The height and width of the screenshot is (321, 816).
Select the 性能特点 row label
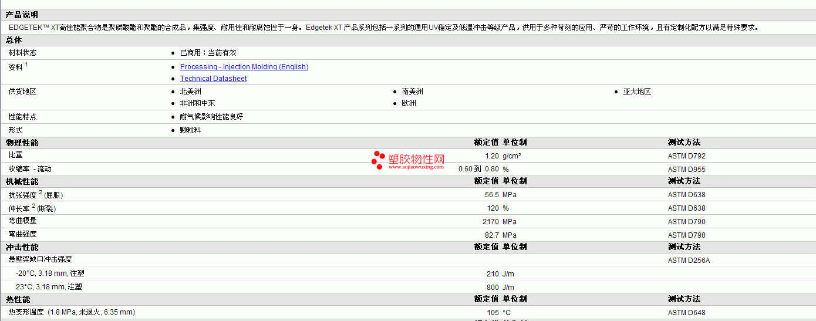[22, 117]
